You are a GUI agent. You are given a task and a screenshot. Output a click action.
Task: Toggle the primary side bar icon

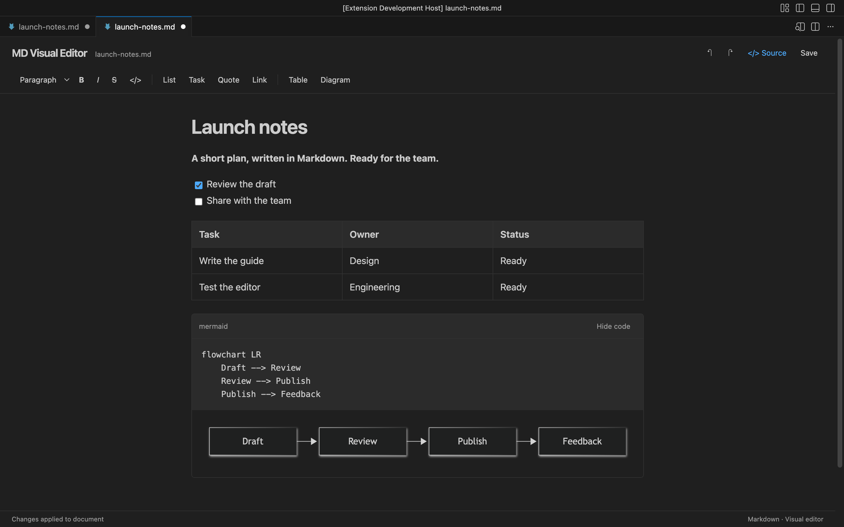tap(800, 8)
